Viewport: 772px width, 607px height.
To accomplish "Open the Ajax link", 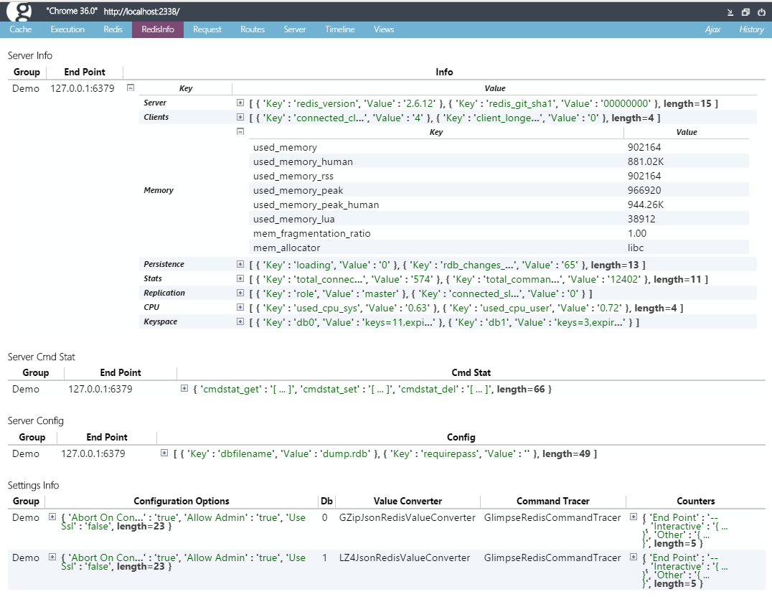I will (x=712, y=29).
